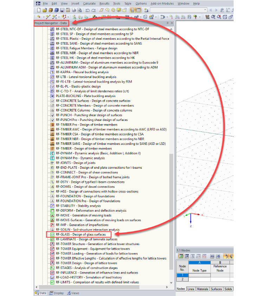Select RF-CONCRETE Surfaces module entry
Viewport: 267px width, 296px height.
[x=93, y=101]
